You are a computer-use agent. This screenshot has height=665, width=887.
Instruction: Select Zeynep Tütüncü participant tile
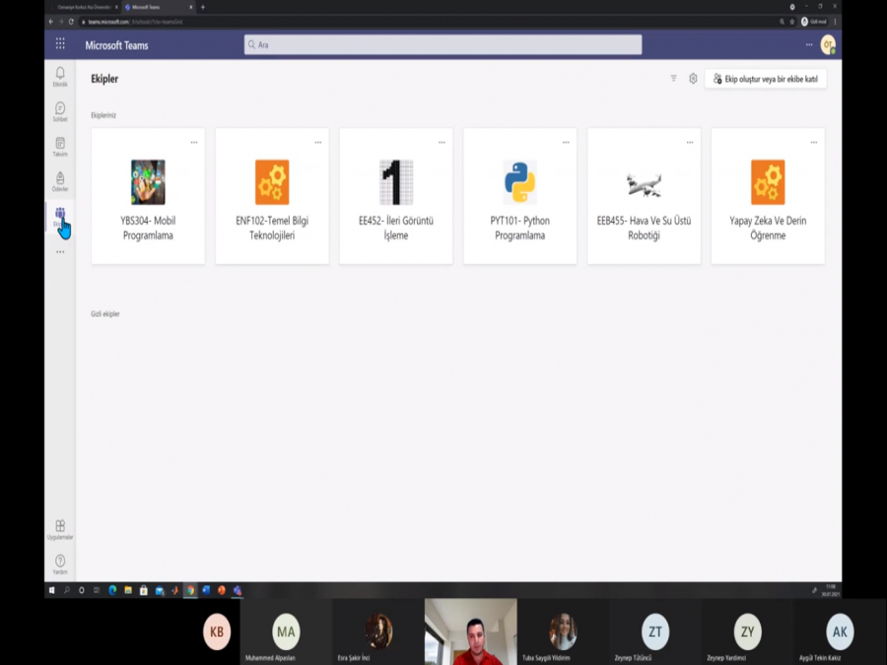pos(655,632)
